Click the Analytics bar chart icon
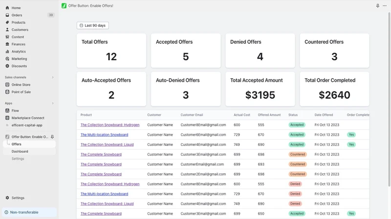 pyautogui.click(x=7, y=52)
